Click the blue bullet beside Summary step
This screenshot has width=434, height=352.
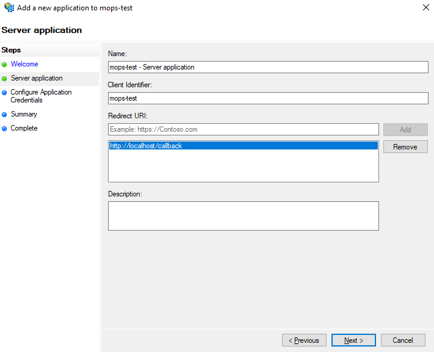5,115
